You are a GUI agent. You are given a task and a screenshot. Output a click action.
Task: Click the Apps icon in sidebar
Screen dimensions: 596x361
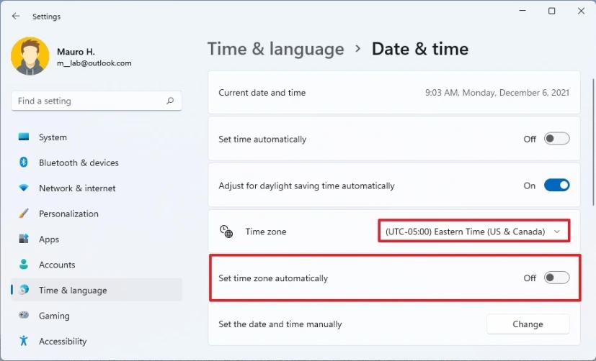(24, 239)
